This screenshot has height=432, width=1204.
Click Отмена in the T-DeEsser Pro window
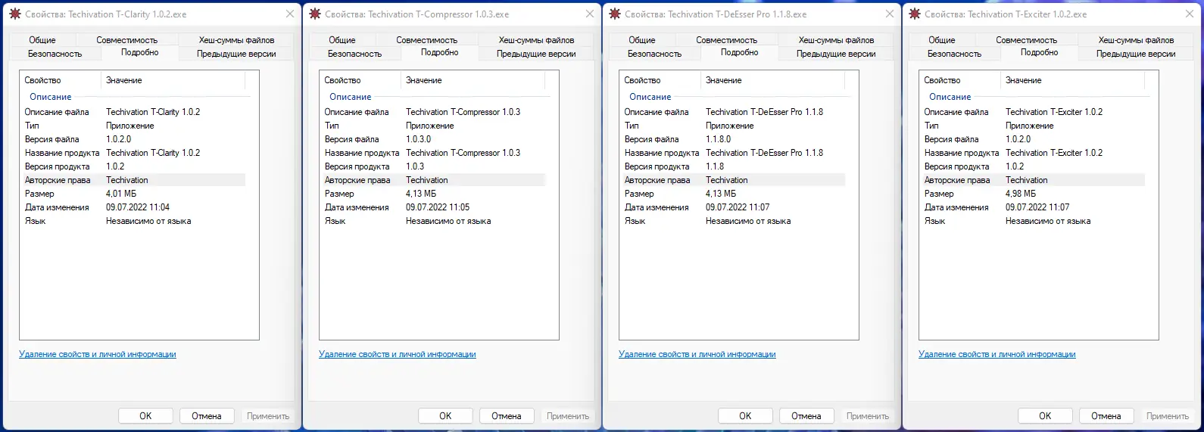coord(806,416)
